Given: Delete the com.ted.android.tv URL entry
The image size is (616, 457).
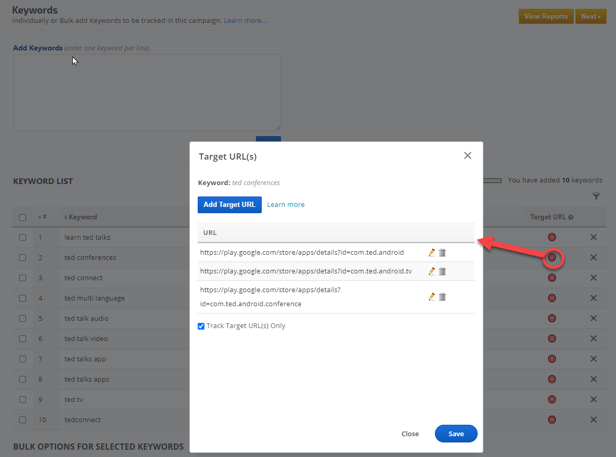Looking at the screenshot, I should 442,271.
